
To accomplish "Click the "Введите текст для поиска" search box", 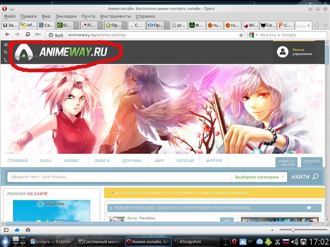I will (119, 177).
